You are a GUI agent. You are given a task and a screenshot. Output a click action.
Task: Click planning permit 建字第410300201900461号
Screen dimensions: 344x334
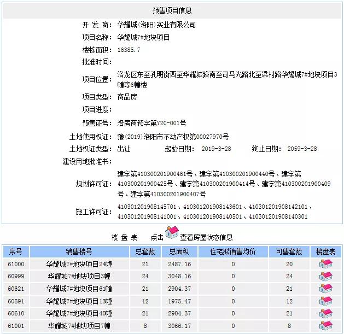coord(155,174)
